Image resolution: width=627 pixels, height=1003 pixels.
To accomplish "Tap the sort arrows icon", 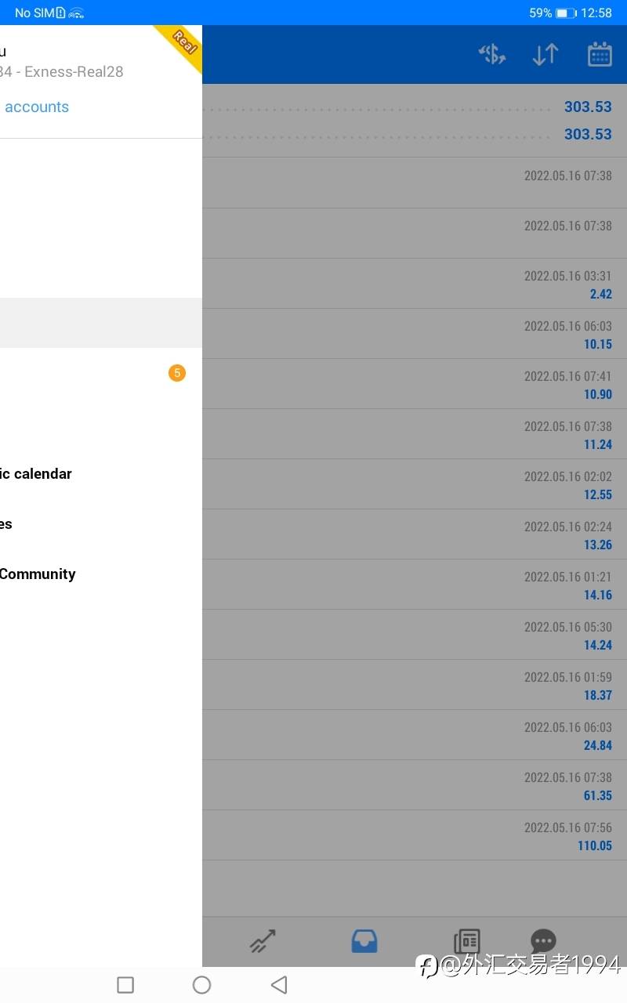I will coord(545,54).
